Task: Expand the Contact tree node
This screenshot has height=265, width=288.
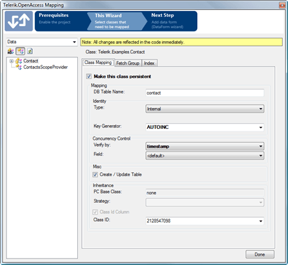Action: click(x=12, y=61)
